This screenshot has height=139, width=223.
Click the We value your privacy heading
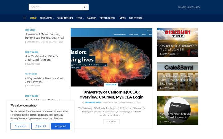24,105
